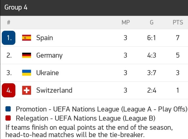Screen dimensions: 188x139
Task: Open the Germany team link
Action: [x=49, y=55]
